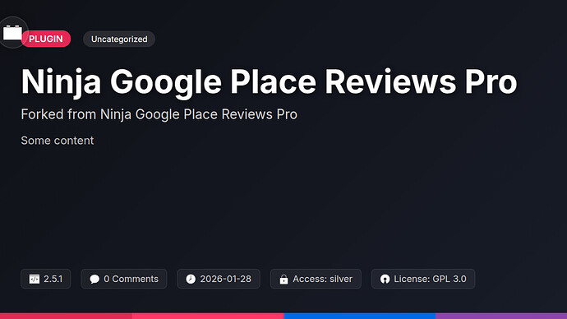Click the plugin brick icon in circle
The height and width of the screenshot is (319, 567).
pos(12,33)
